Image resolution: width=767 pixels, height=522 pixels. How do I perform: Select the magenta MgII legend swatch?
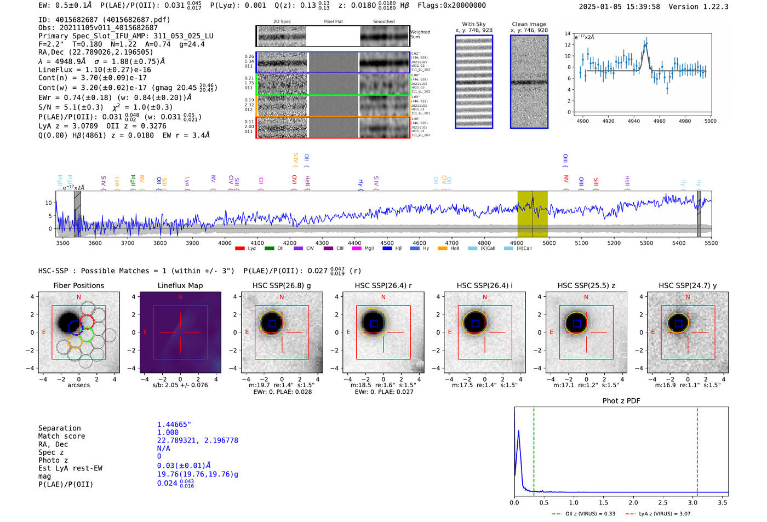click(x=357, y=249)
